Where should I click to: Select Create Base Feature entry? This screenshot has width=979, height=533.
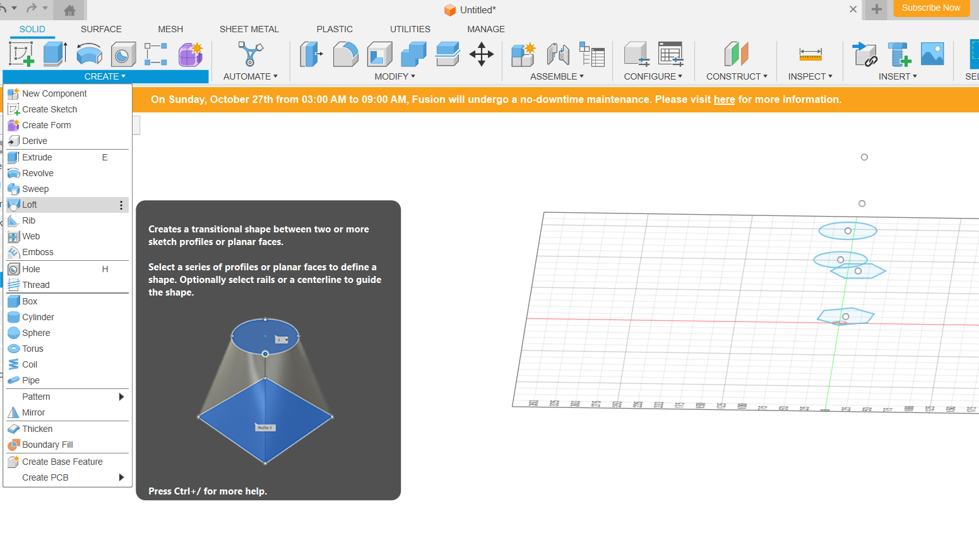coord(68,462)
